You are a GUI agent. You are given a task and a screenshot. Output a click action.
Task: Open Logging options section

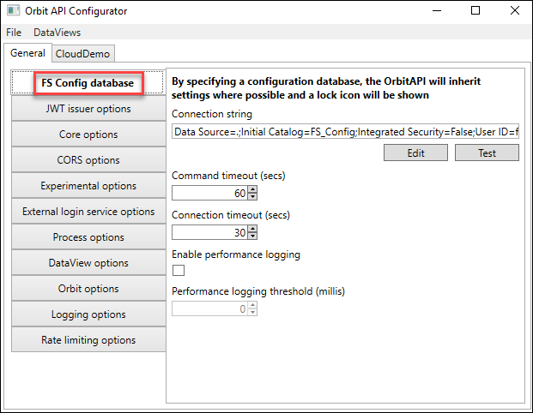point(88,314)
